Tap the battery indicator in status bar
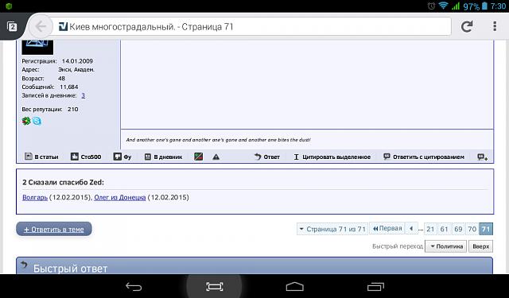This screenshot has width=509, height=298. (484, 6)
